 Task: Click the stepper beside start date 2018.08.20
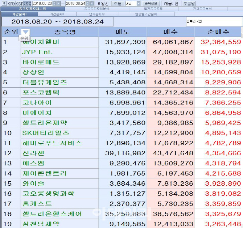(54, 3)
